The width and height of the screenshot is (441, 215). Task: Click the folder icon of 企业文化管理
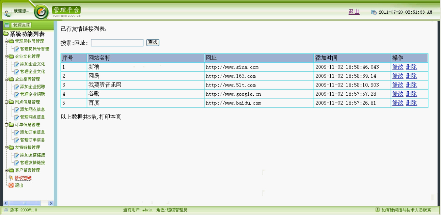click(12, 57)
